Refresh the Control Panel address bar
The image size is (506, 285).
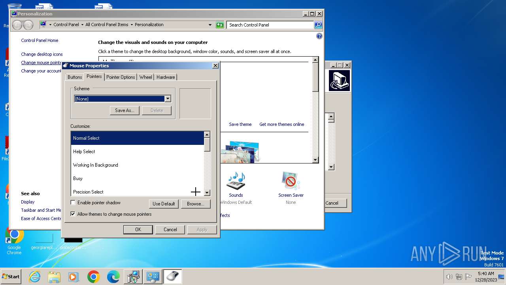pyautogui.click(x=220, y=25)
